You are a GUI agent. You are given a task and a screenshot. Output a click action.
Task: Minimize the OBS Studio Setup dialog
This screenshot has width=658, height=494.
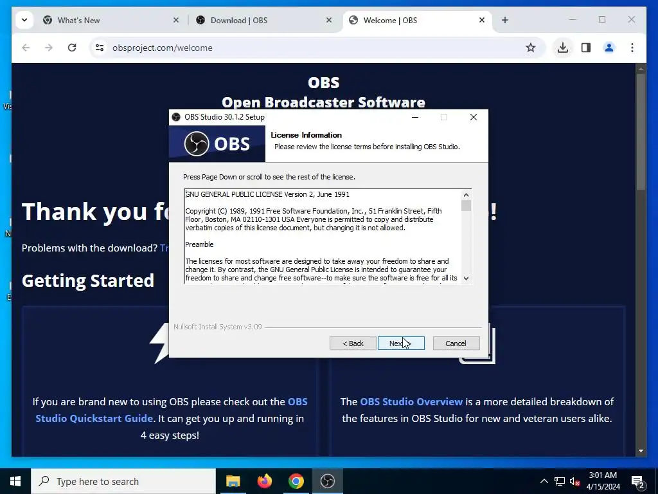click(x=415, y=117)
